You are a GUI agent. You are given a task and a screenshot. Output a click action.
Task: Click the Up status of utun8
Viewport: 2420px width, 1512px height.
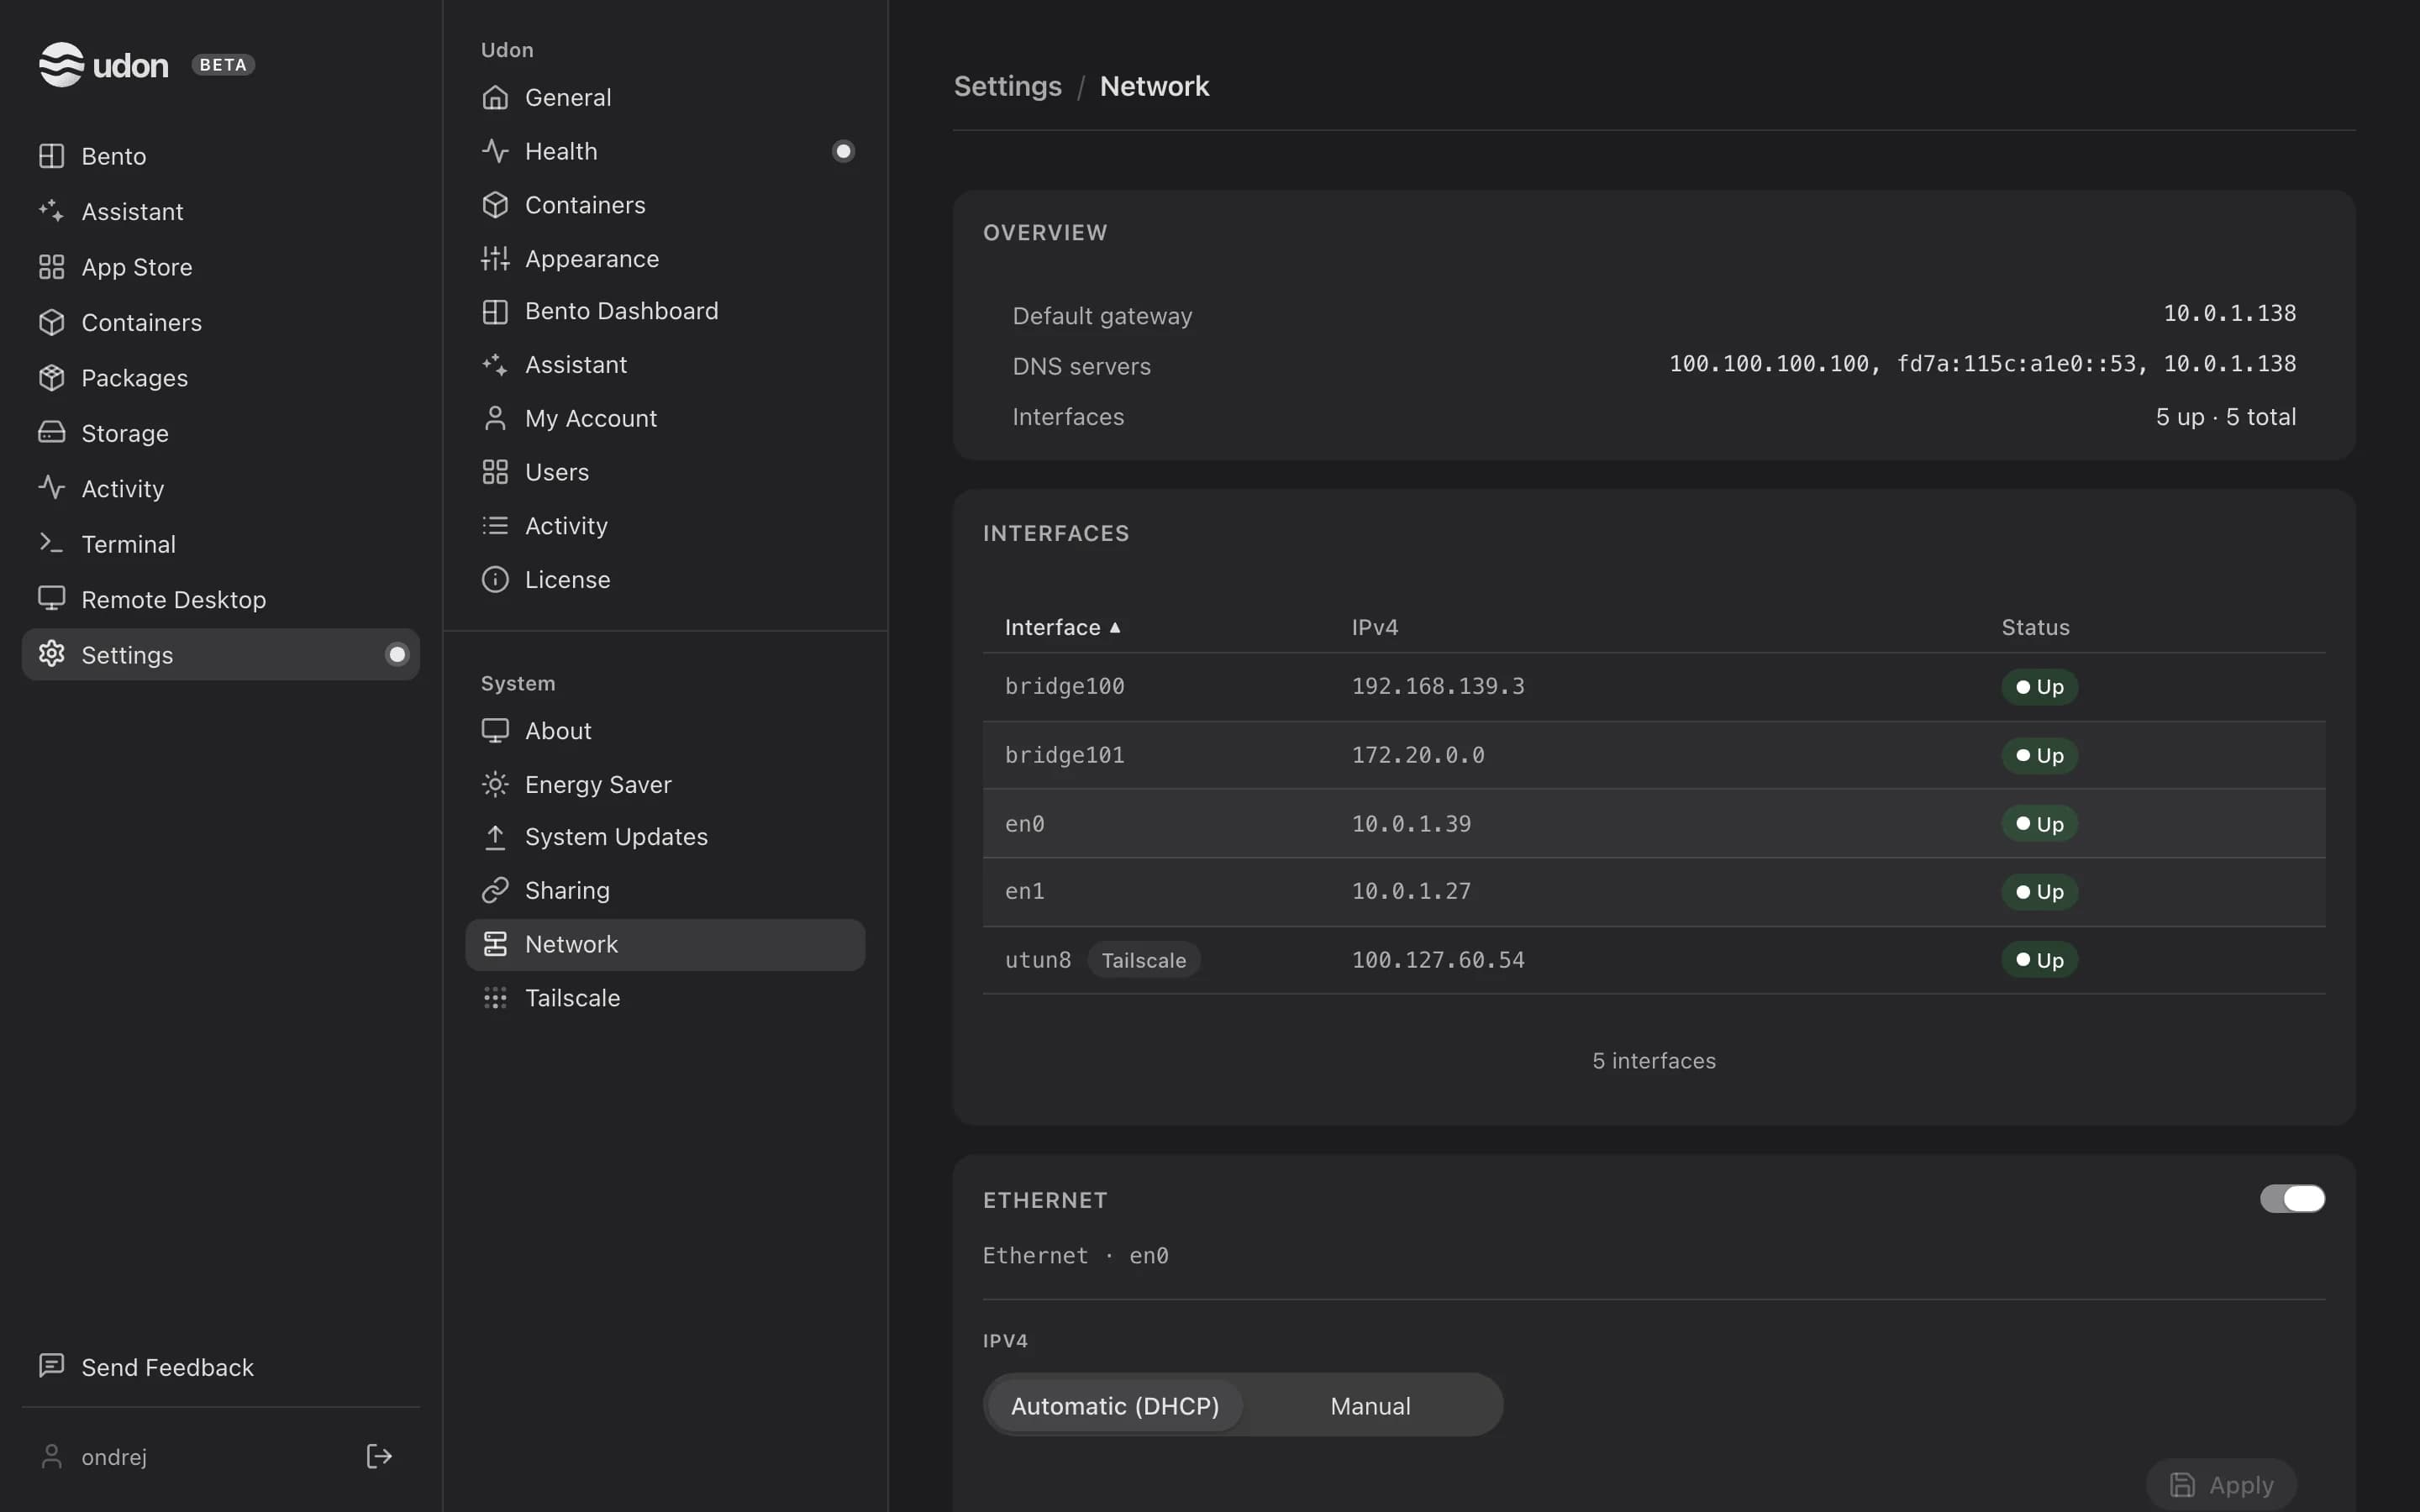tap(2039, 960)
